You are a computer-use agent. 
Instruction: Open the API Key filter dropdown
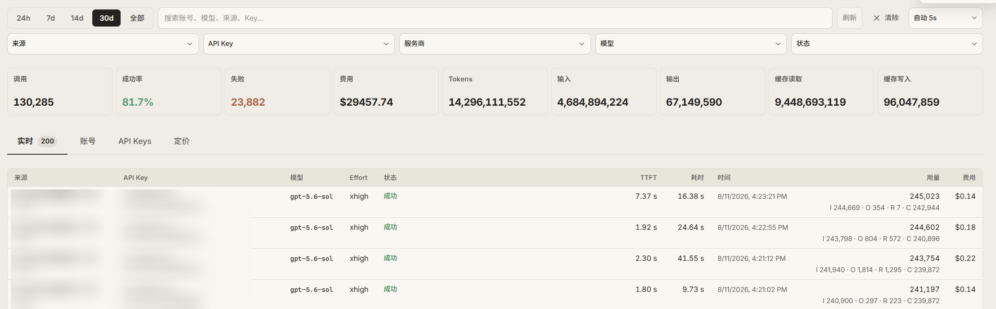tap(299, 44)
